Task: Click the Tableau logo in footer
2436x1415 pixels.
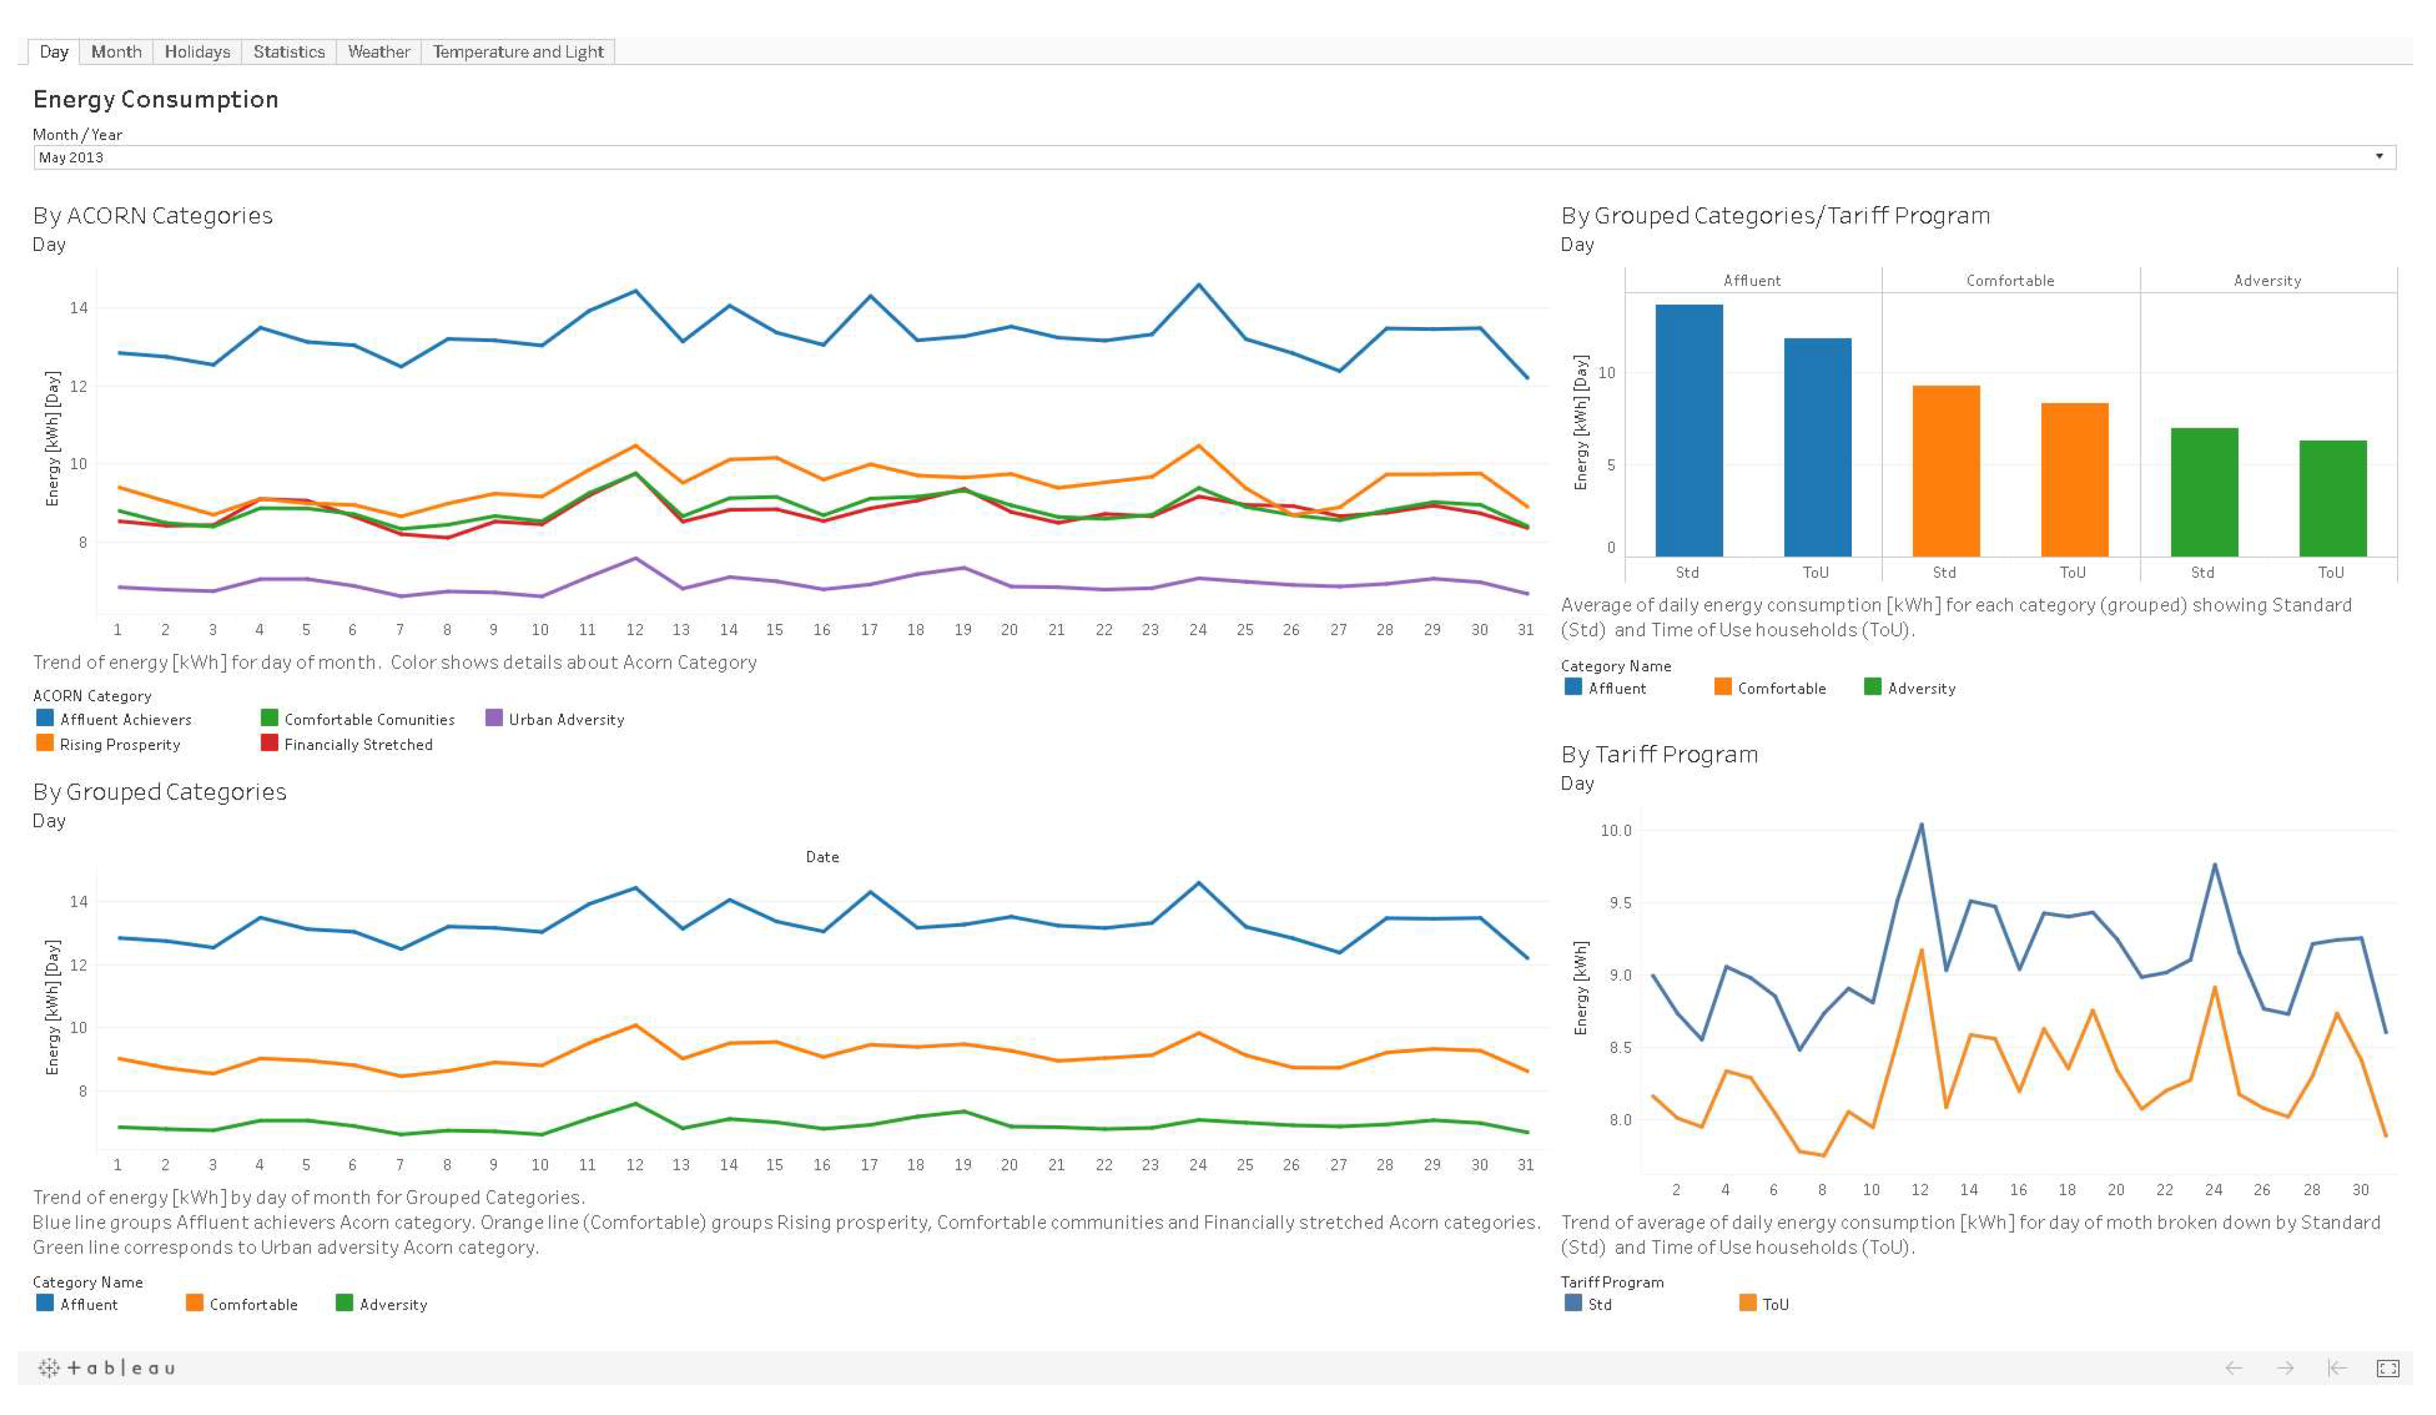Action: 107,1368
